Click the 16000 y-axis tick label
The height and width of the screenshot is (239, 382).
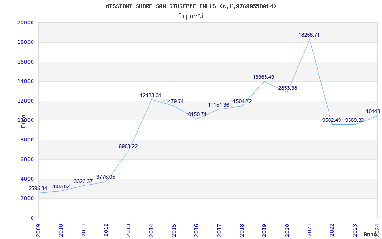[26, 62]
